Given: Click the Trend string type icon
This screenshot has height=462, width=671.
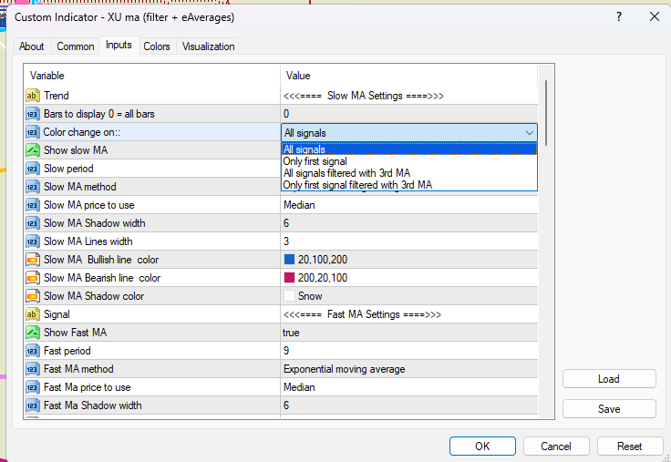Looking at the screenshot, I should pyautogui.click(x=32, y=96).
